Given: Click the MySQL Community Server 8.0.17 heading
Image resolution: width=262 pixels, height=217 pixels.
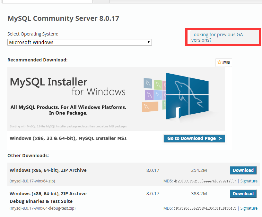Looking at the screenshot, I should pyautogui.click(x=63, y=18).
